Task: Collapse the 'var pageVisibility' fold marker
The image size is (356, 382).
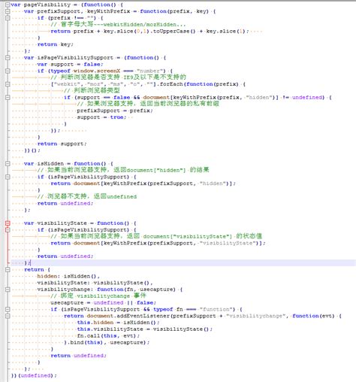Action: click(x=8, y=5)
